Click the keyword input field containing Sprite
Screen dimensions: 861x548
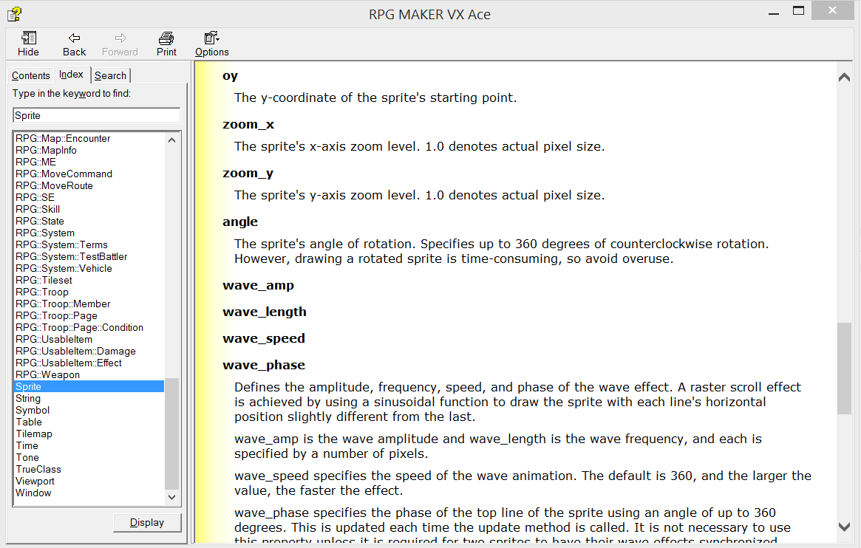pos(96,115)
